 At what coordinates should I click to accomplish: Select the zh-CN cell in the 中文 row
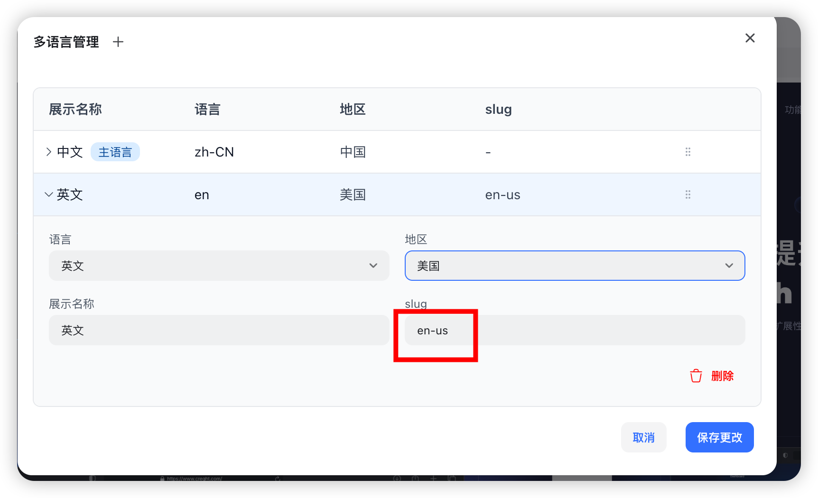tap(214, 152)
